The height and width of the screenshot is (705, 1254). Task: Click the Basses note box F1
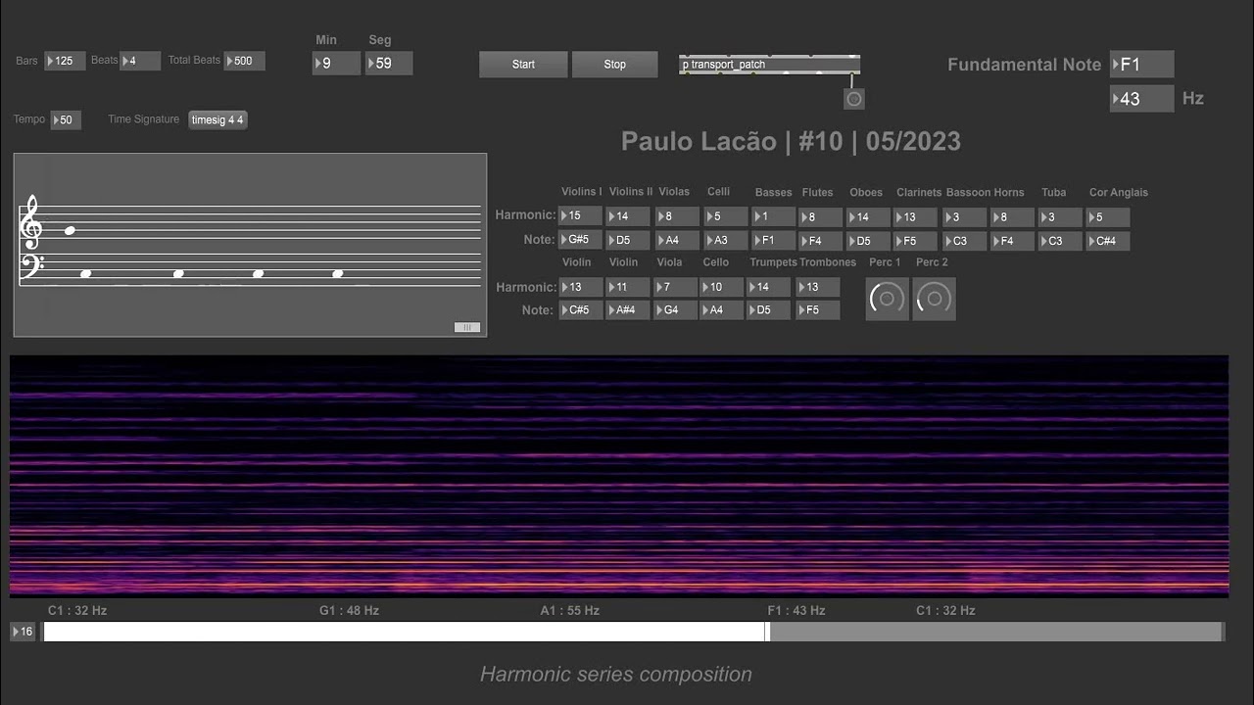773,240
